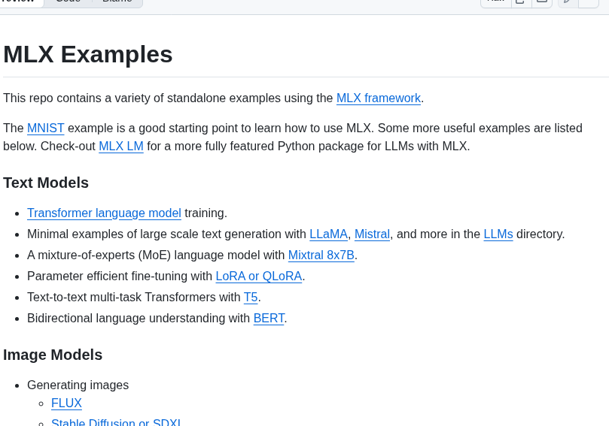Click the 'Parameter efficient fine-tuning with' text
This screenshot has width=609, height=426.
coord(120,276)
